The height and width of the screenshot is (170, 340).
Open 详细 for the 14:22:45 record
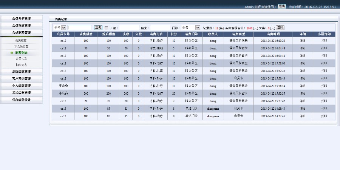(x=303, y=116)
